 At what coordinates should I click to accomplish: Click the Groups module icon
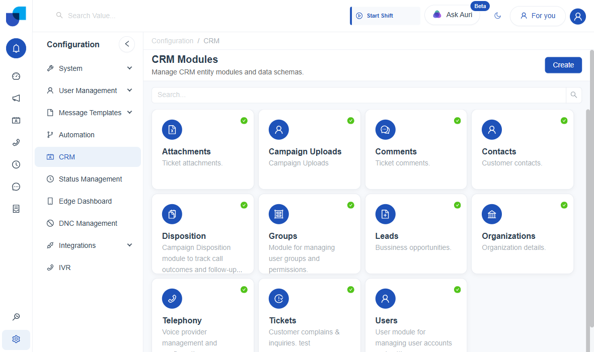279,214
